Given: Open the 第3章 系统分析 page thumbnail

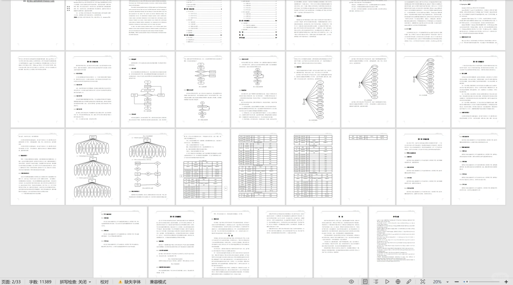Looking at the screenshot, I should [x=92, y=89].
